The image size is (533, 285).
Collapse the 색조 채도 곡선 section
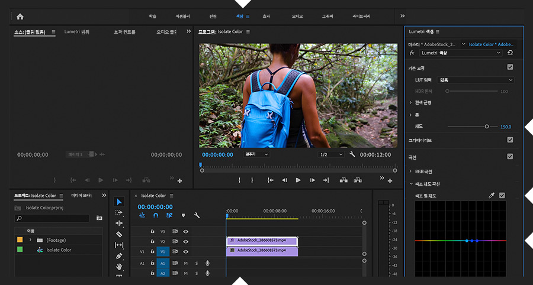point(410,184)
